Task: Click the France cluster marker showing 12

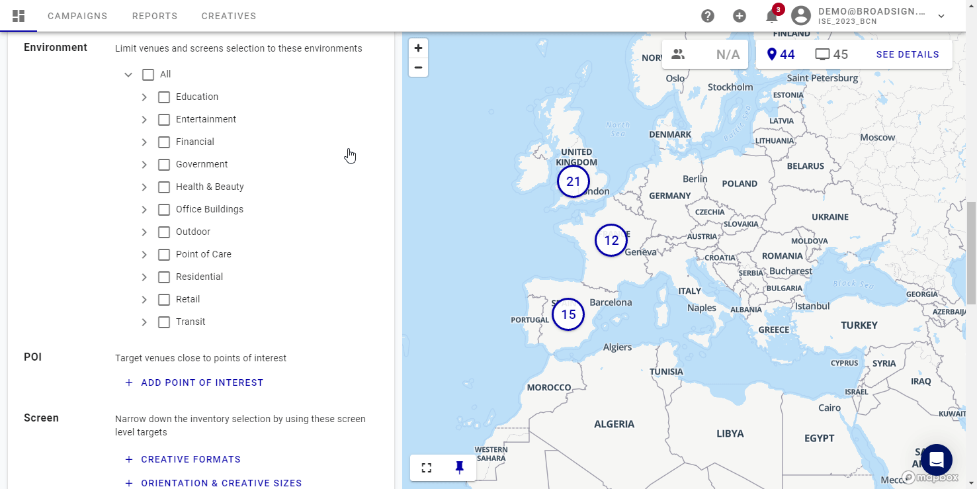Action: [x=611, y=240]
